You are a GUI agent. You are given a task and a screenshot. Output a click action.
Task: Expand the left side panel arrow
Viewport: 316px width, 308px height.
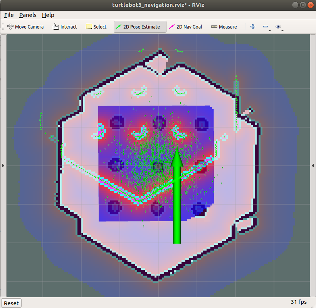pos(3,165)
